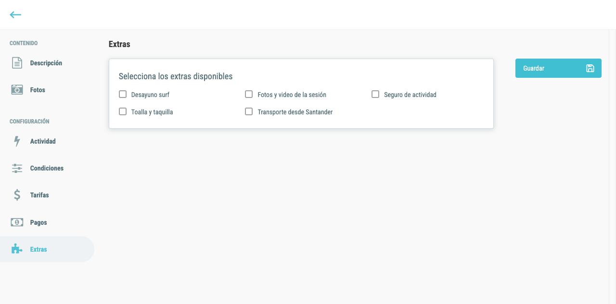Click the back arrow icon
The width and height of the screenshot is (616, 304).
point(15,15)
